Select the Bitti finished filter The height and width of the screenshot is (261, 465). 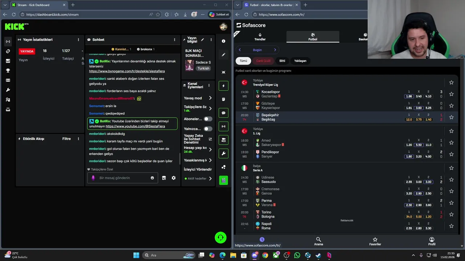tap(282, 61)
